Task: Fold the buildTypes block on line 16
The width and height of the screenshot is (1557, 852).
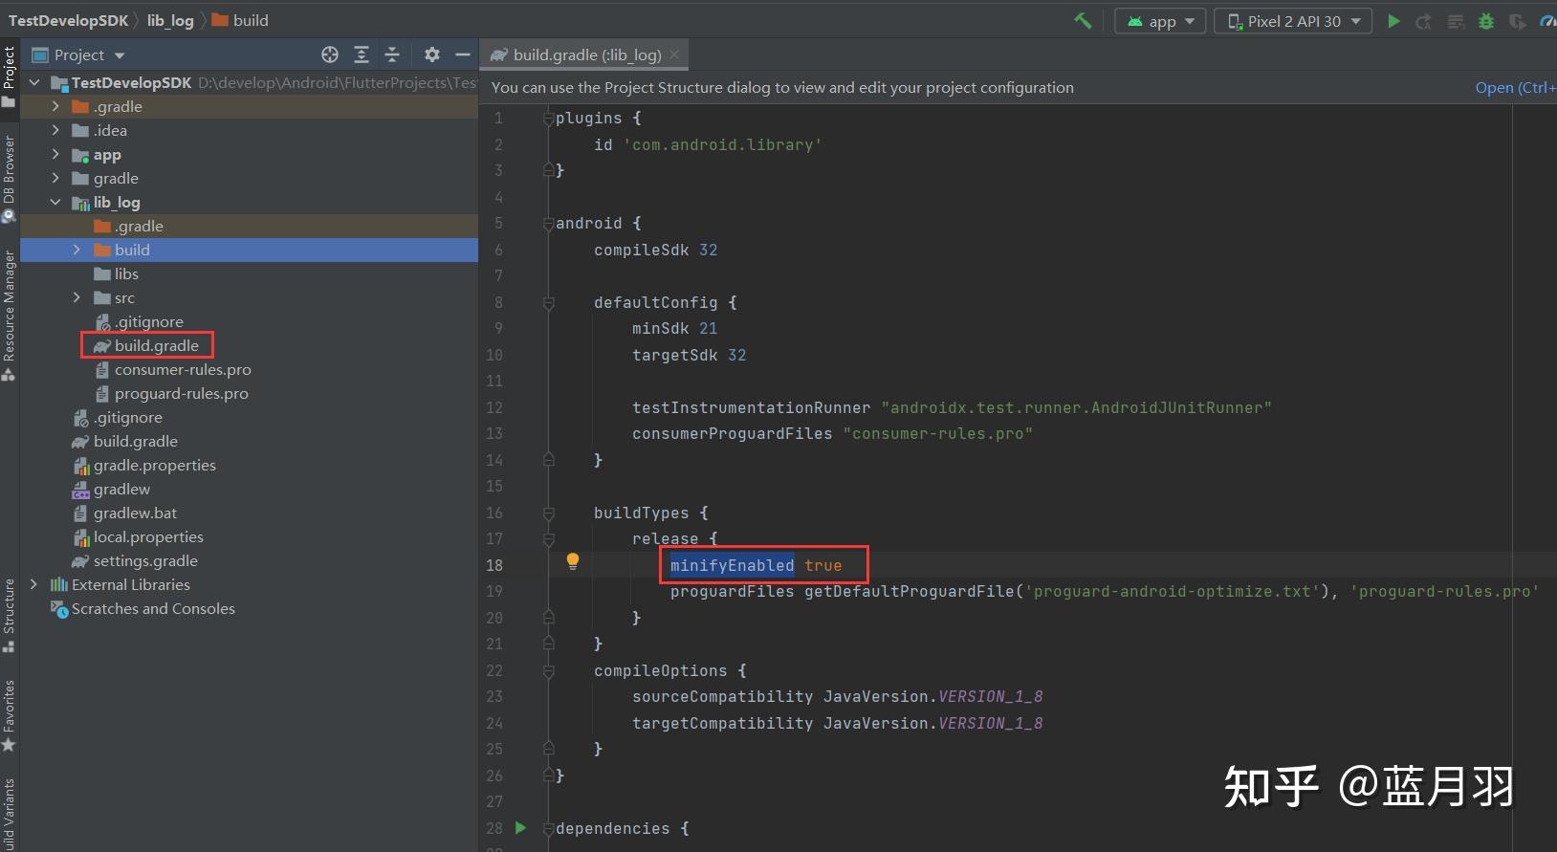Action: click(x=548, y=513)
